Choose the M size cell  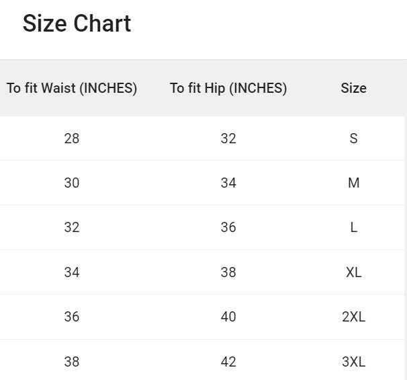point(353,183)
